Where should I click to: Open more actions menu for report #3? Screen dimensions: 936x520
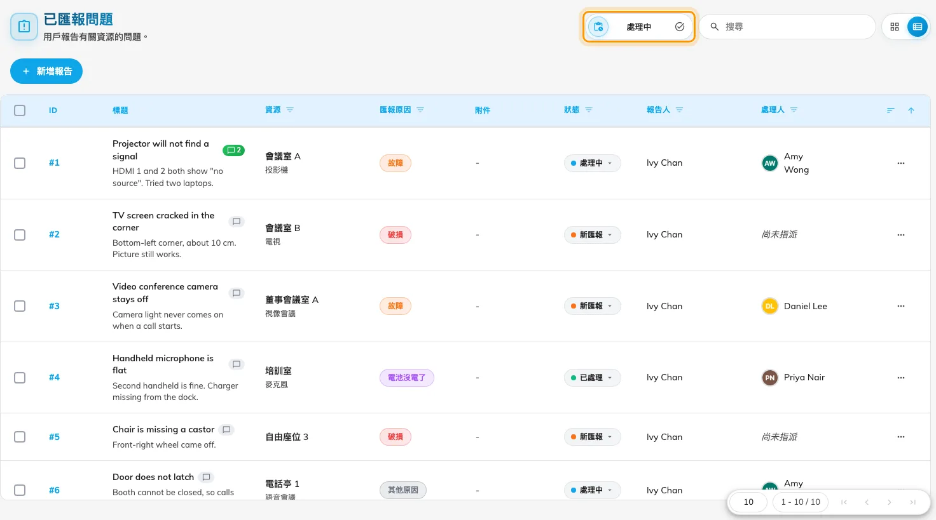pos(901,306)
